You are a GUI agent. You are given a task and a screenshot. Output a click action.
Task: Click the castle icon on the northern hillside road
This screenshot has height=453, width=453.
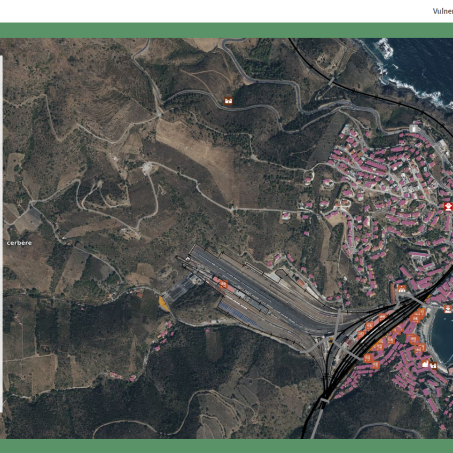[228, 101]
